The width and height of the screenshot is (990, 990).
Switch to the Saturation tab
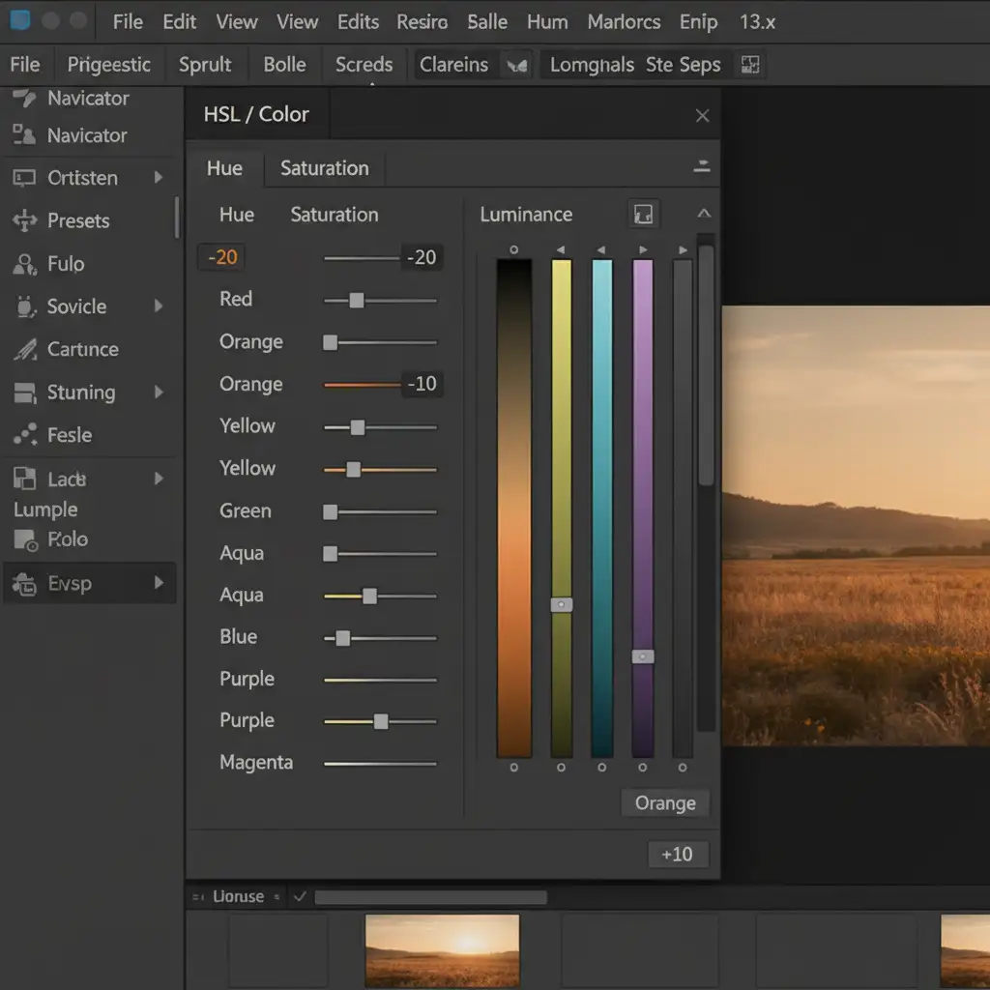(x=325, y=168)
